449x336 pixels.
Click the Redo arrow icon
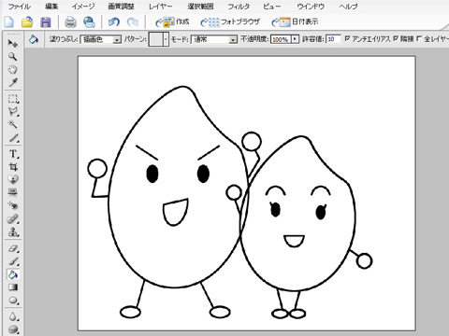point(133,22)
